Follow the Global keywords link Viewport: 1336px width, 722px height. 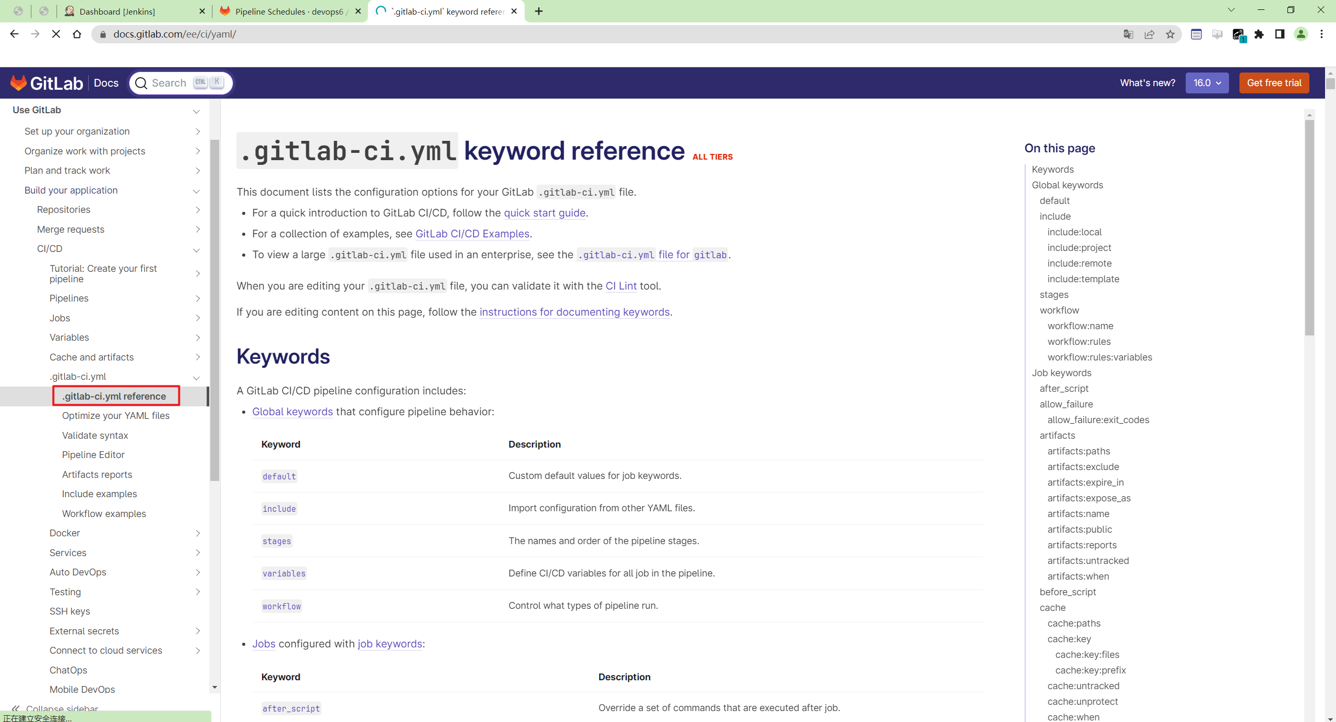pos(292,412)
